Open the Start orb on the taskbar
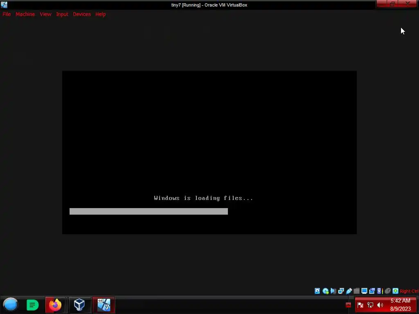 click(x=10, y=305)
